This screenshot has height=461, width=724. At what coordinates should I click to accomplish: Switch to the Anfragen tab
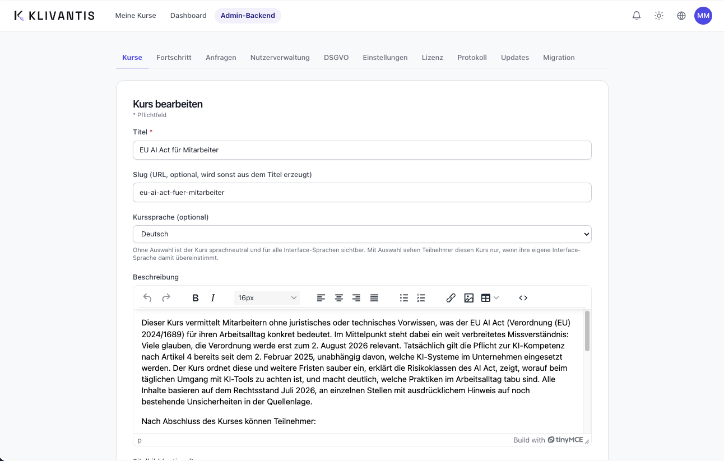[221, 58]
